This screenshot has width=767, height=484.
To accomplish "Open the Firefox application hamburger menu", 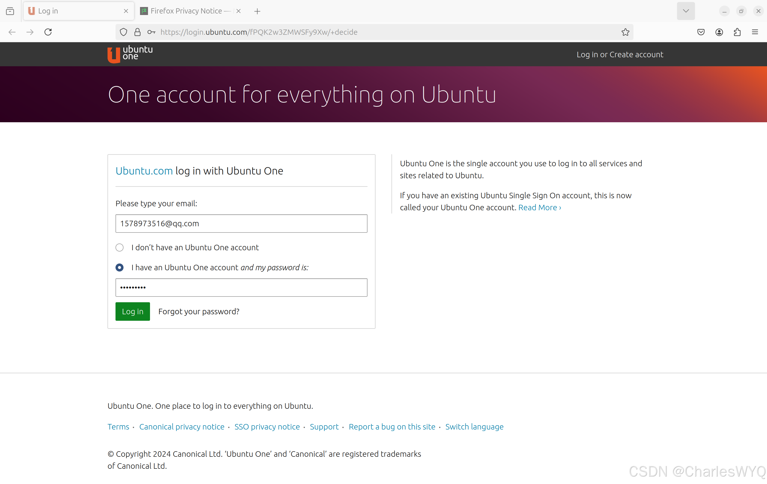I will pos(755,32).
